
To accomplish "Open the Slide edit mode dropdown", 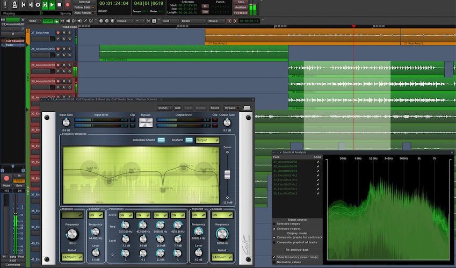I will [34, 21].
